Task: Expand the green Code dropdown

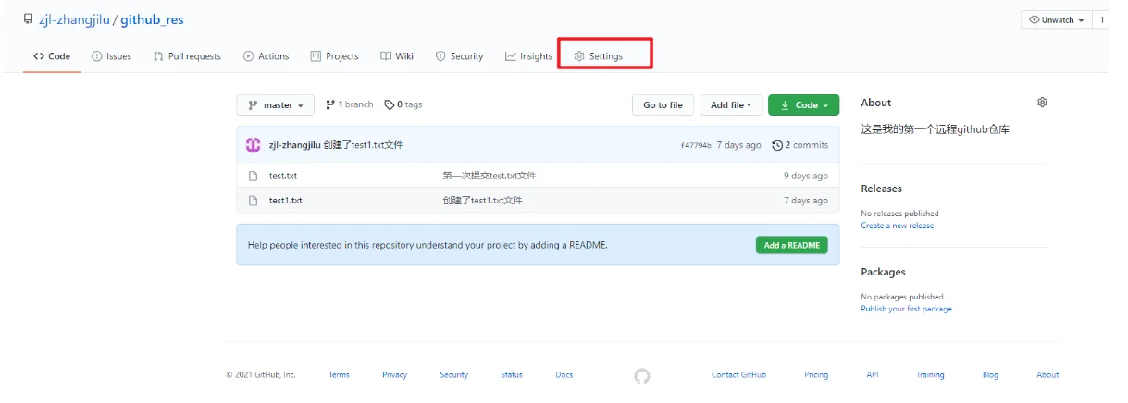Action: (x=803, y=105)
